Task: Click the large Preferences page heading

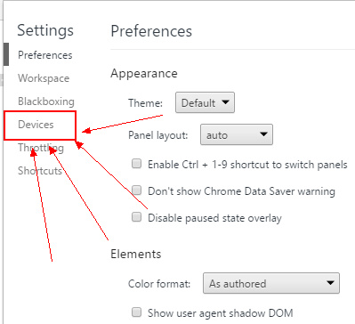Action: [x=151, y=31]
